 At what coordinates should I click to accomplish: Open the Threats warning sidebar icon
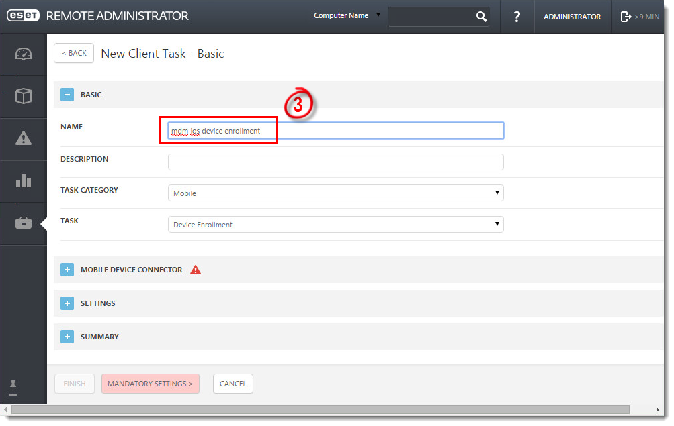coord(24,138)
